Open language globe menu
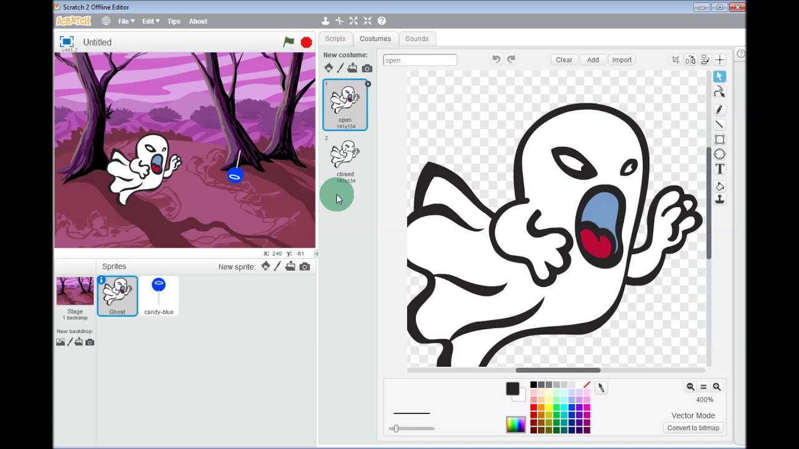 [106, 21]
